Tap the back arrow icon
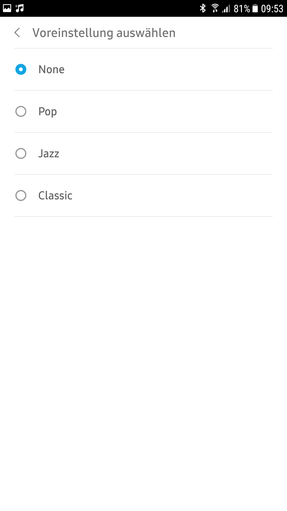 click(x=17, y=33)
